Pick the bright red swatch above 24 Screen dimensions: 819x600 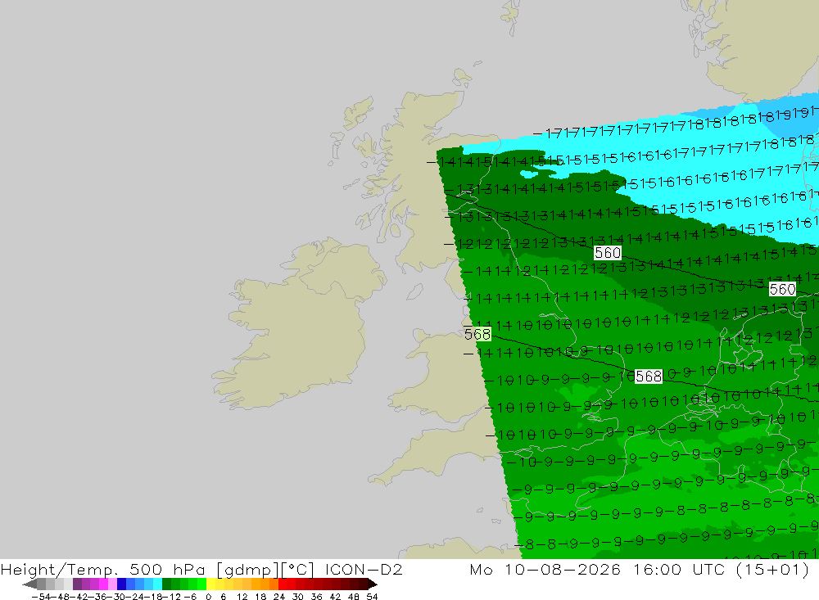point(283,584)
